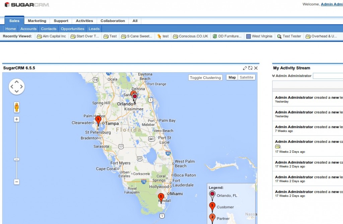This screenshot has width=343, height=224.
Task: Click the Partner marker in the legend
Action: [212, 219]
